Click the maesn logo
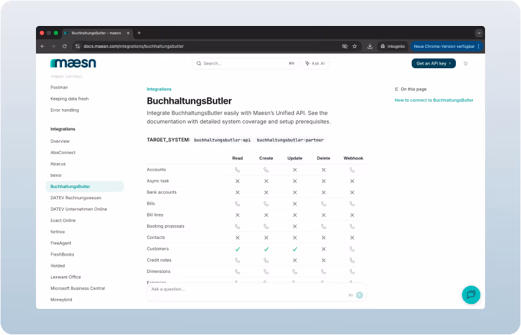Screen dimensions: 521x335 [x=73, y=63]
